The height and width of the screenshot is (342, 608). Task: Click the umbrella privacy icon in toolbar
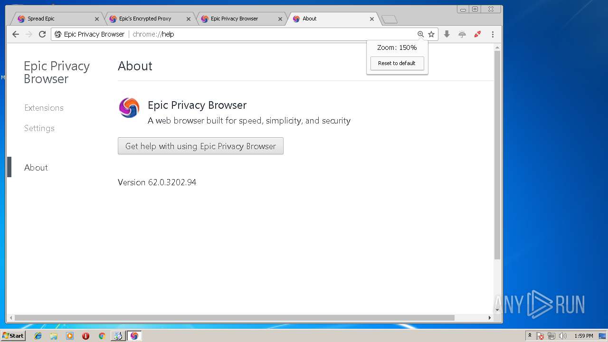point(462,34)
